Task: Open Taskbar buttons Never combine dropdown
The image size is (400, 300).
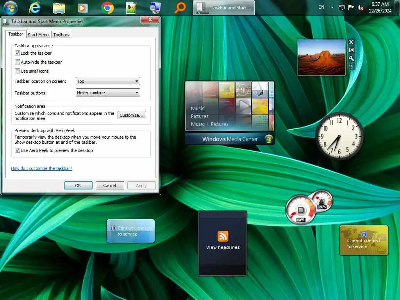Action: (x=108, y=92)
